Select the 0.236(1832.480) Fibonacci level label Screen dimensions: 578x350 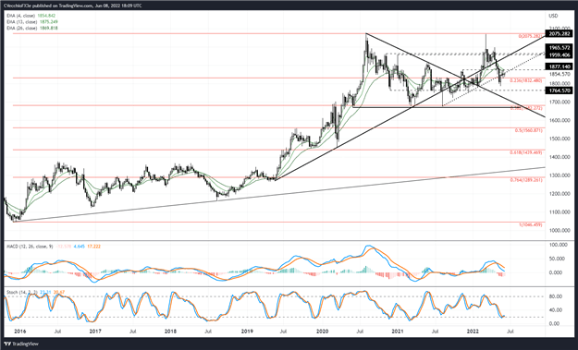tap(526, 80)
